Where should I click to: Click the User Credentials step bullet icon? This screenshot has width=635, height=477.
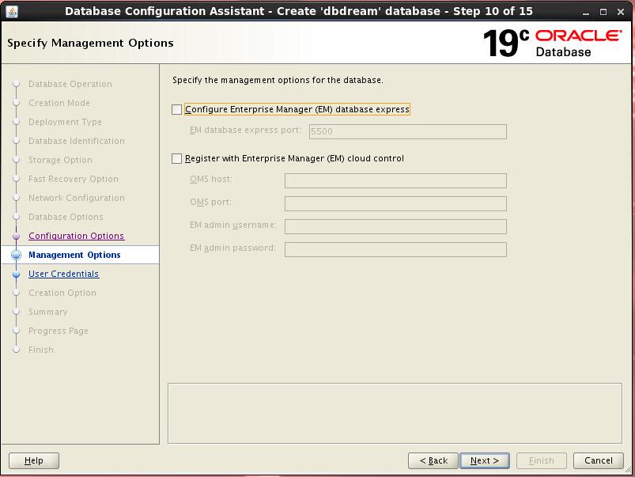pyautogui.click(x=16, y=274)
